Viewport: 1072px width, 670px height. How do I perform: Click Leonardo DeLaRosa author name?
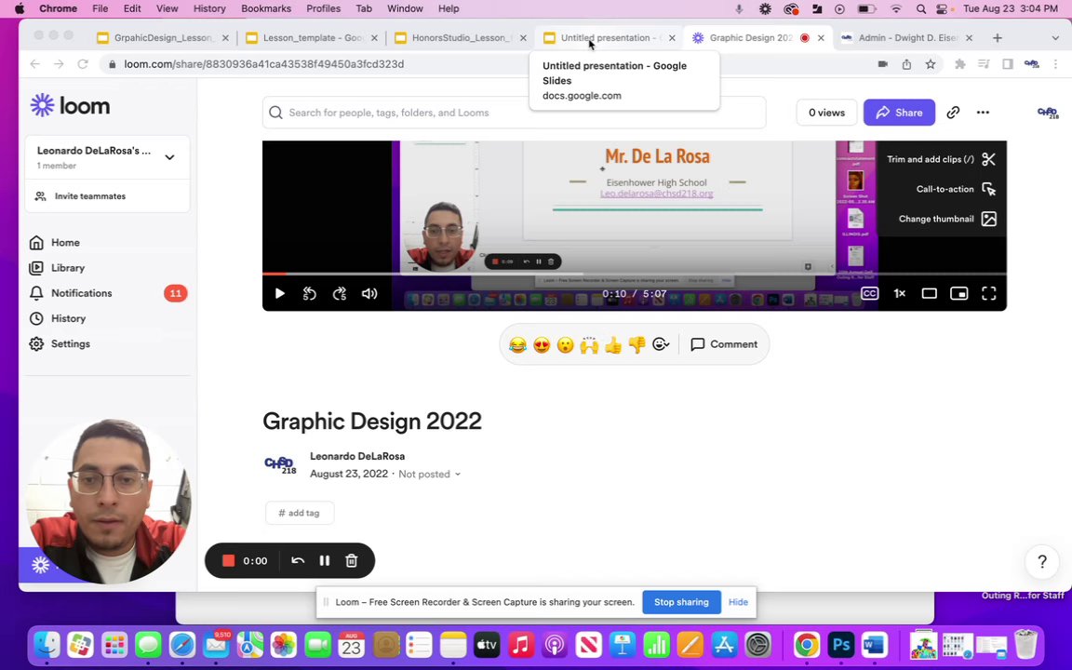point(357,457)
